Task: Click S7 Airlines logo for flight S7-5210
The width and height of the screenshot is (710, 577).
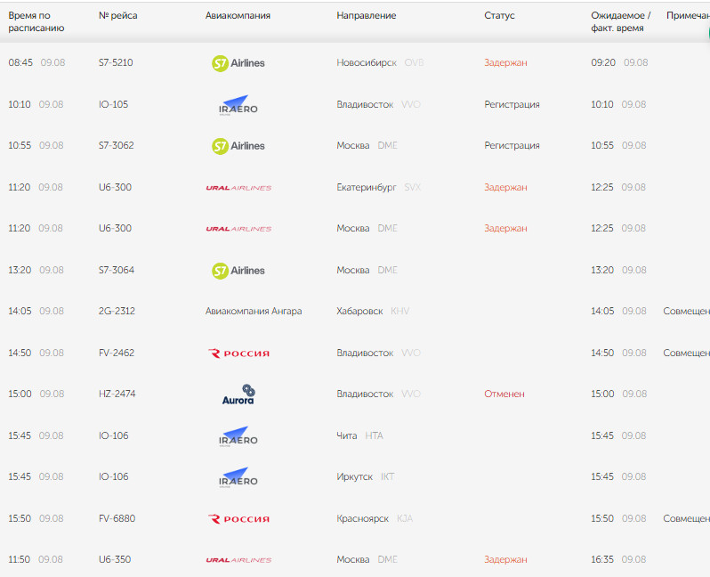Action: (x=238, y=63)
